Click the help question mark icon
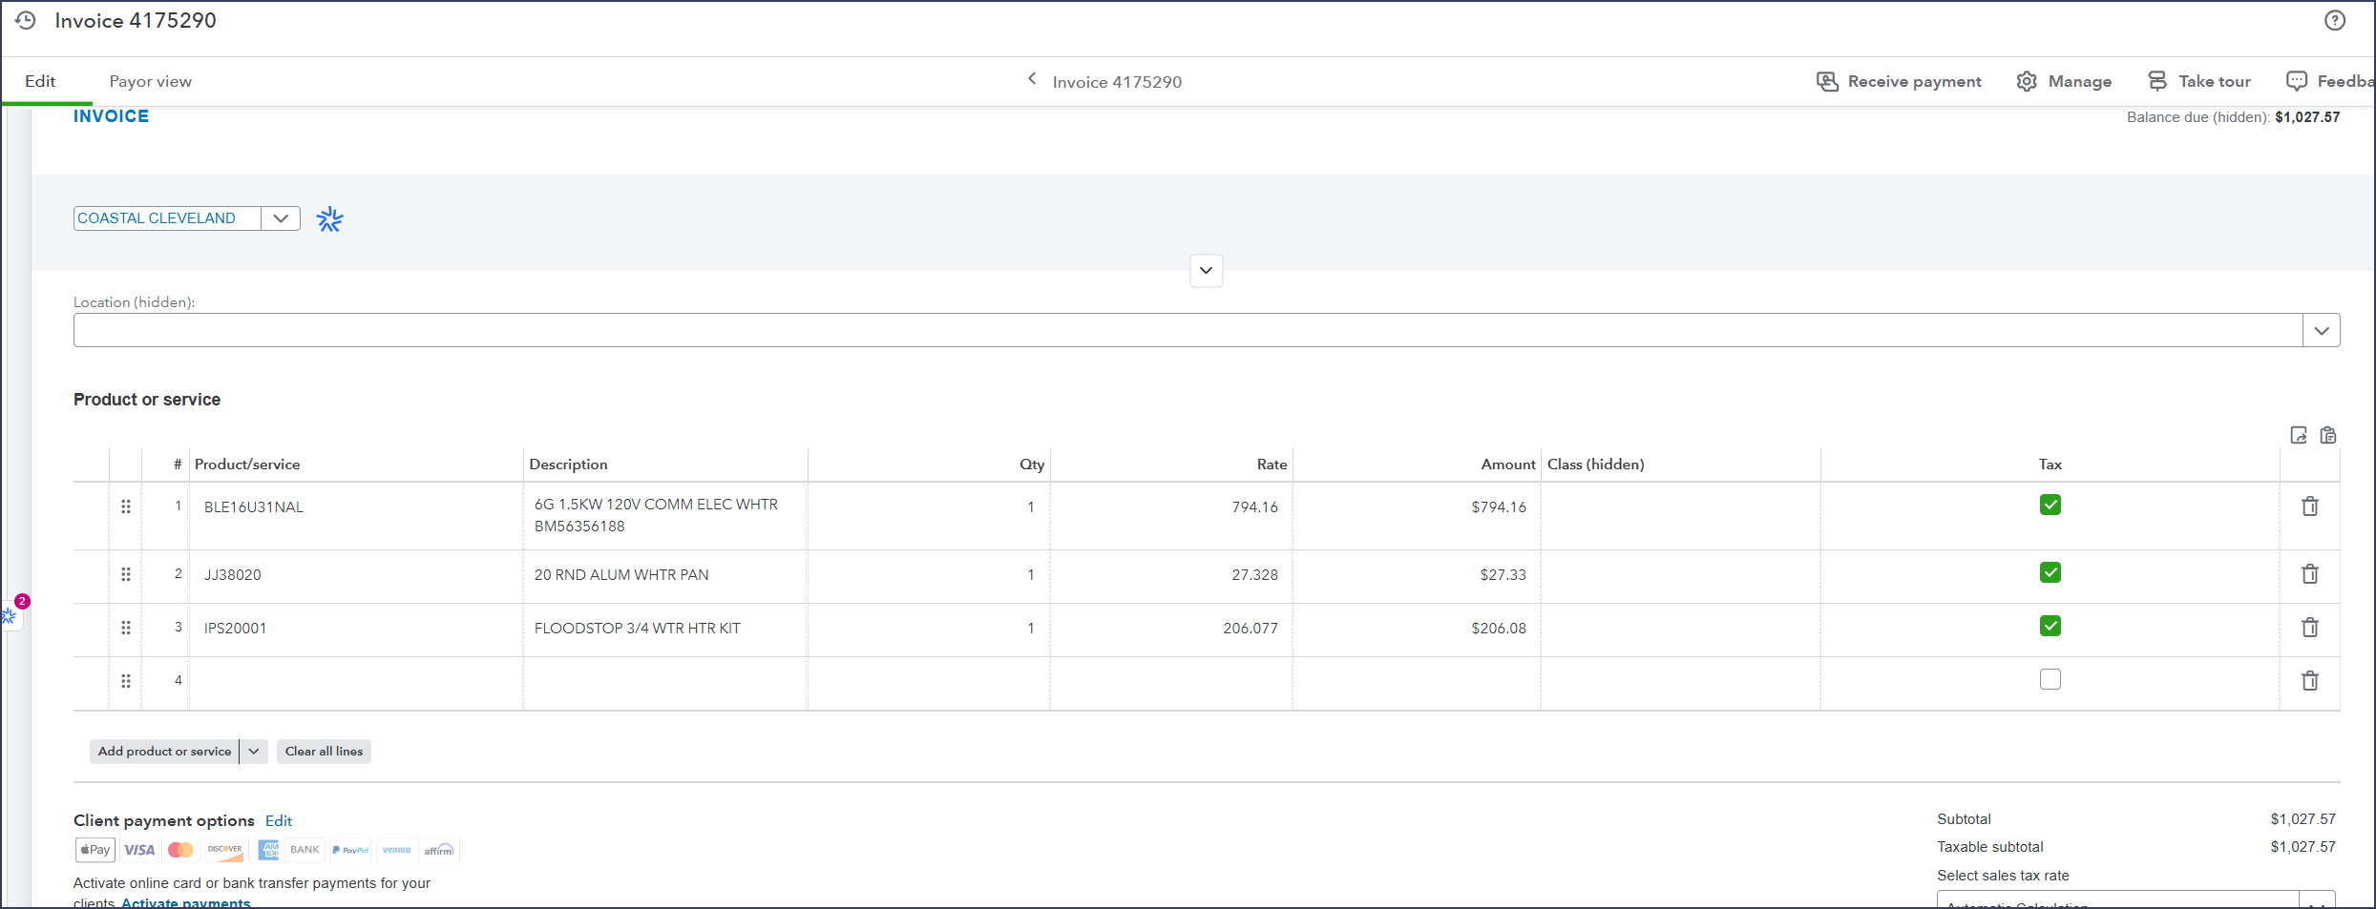2376x909 pixels. [2335, 20]
